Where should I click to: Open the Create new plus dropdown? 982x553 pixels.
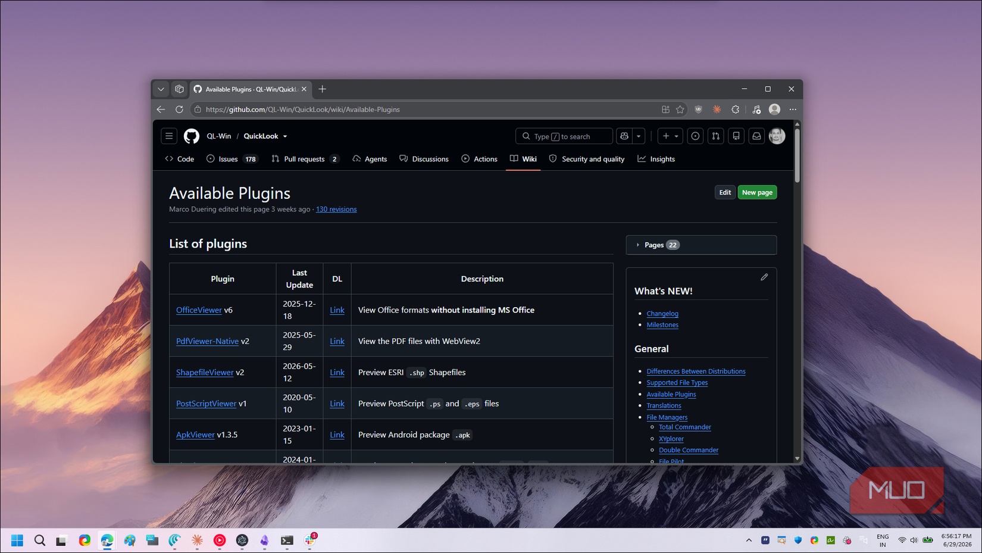[x=670, y=136]
